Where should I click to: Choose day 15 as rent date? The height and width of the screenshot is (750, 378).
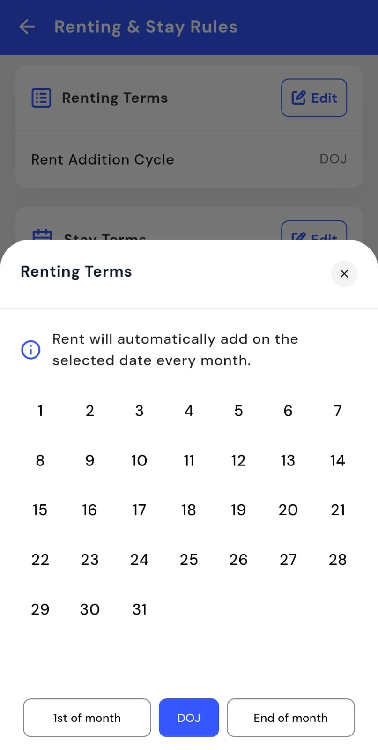coord(40,510)
